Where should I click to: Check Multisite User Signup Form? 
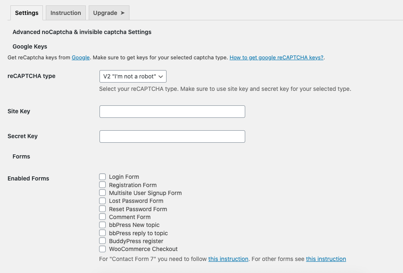coord(102,193)
